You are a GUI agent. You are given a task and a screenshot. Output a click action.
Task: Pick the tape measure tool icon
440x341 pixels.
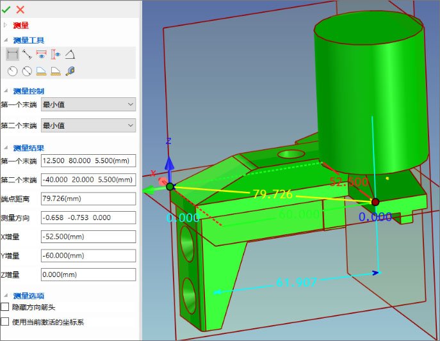70,71
